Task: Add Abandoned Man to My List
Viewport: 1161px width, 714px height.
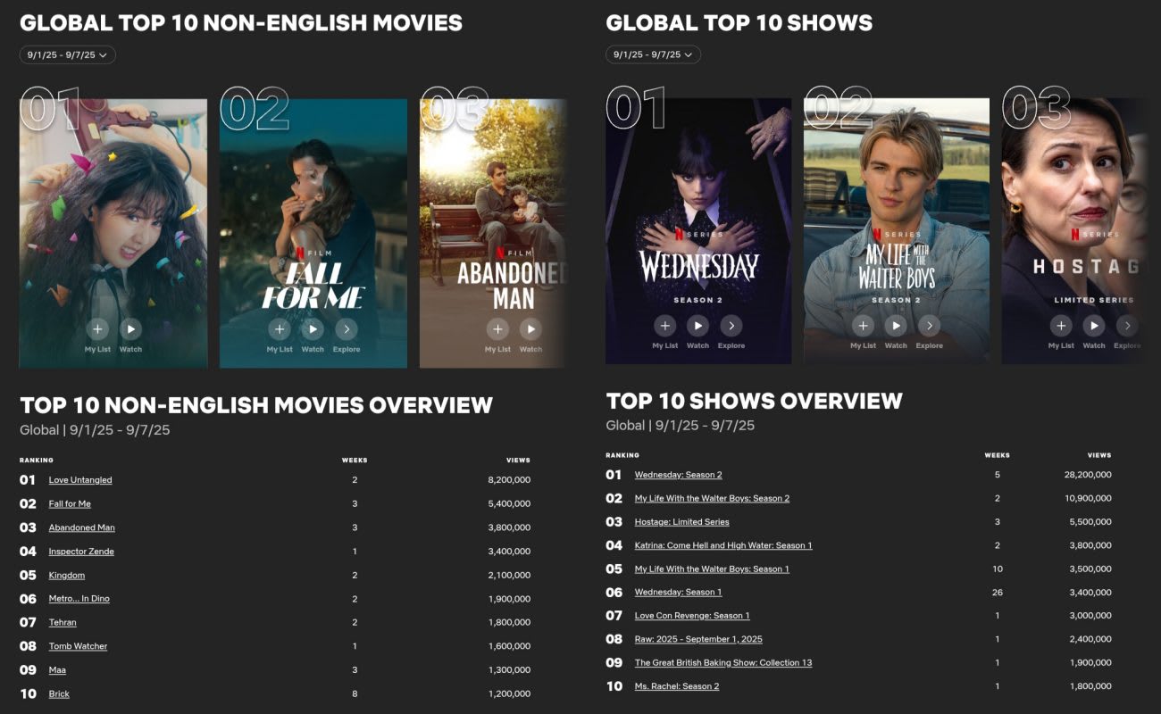Action: [x=497, y=328]
